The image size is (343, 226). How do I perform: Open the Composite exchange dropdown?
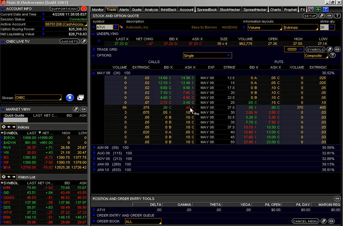(316, 56)
